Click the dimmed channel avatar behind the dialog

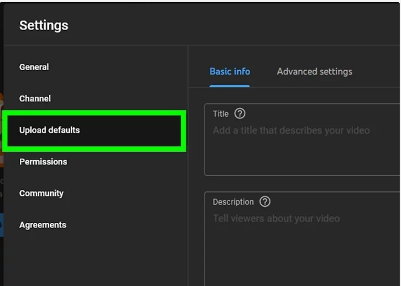click(x=1, y=130)
